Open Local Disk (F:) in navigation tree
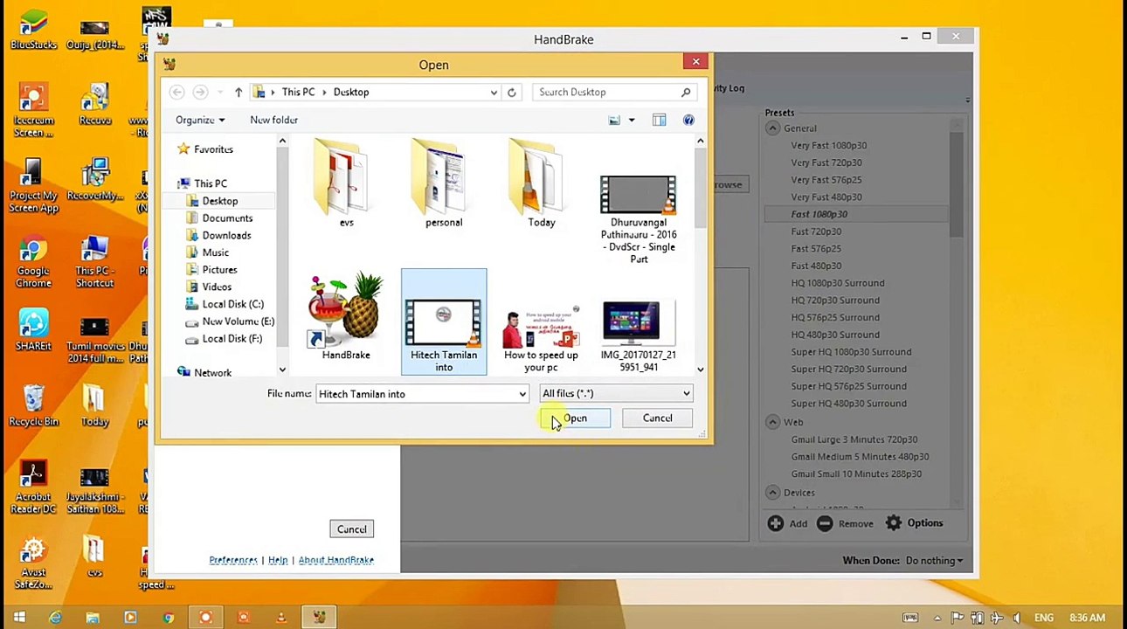Image resolution: width=1127 pixels, height=629 pixels. tap(232, 338)
